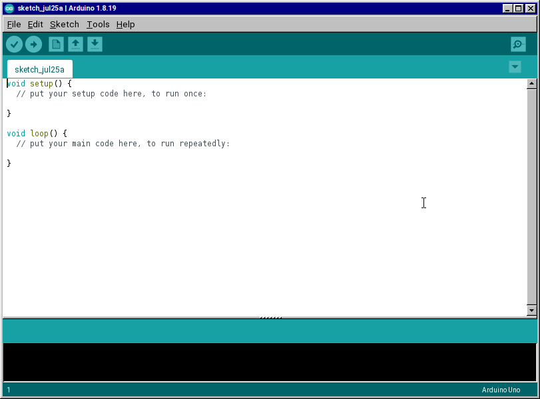
Task: Open the Sketch menu
Action: click(65, 25)
